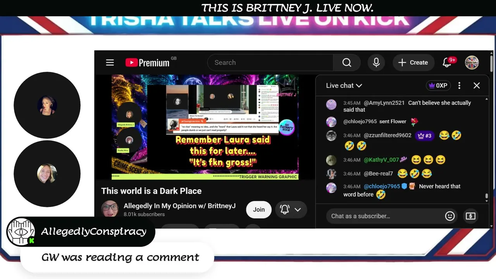Go to YouTube Premium home logo
Screen dimensions: 496x279
pos(148,62)
